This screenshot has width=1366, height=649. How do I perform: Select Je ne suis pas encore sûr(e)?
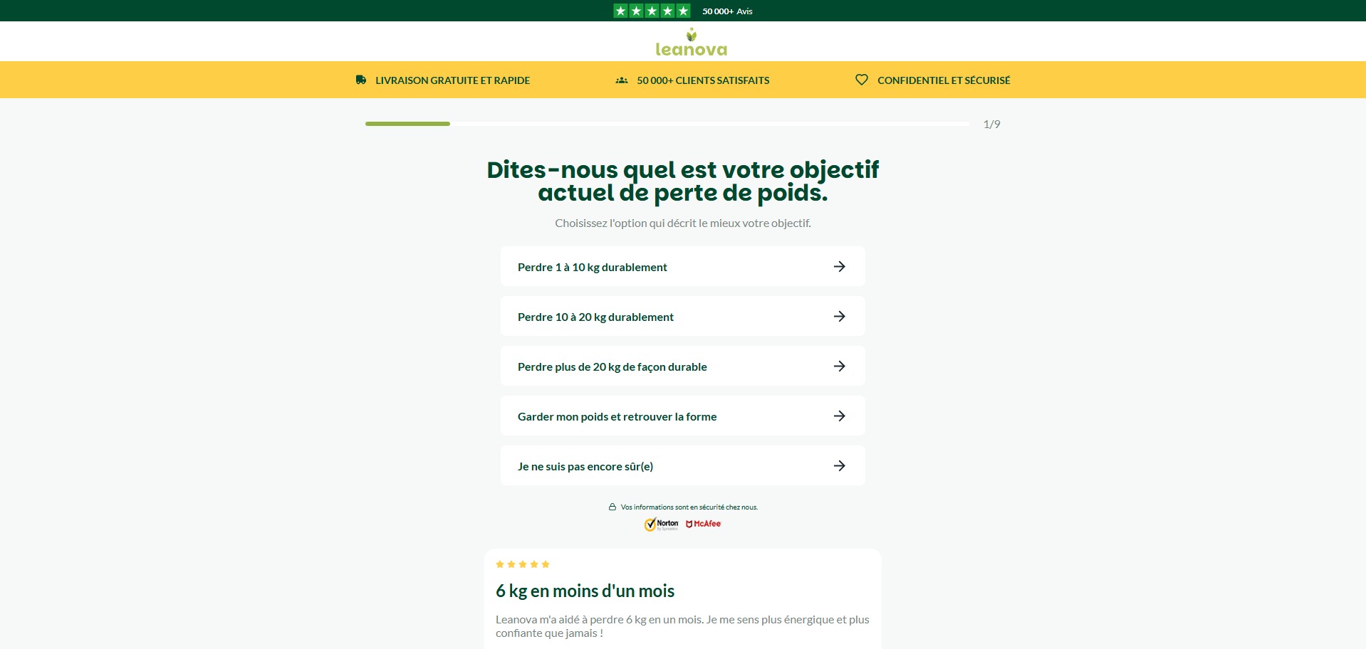585,466
